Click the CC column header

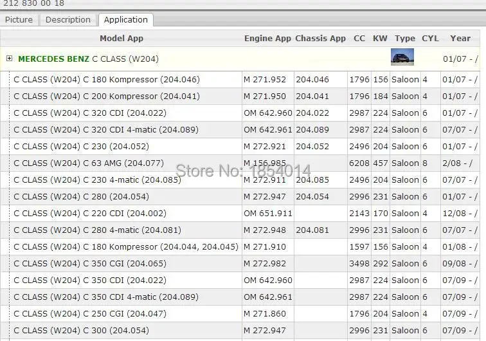[x=359, y=39]
